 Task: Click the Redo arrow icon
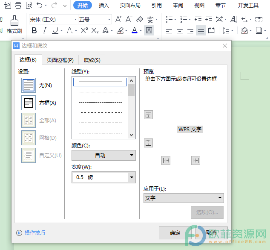click(x=54, y=5)
